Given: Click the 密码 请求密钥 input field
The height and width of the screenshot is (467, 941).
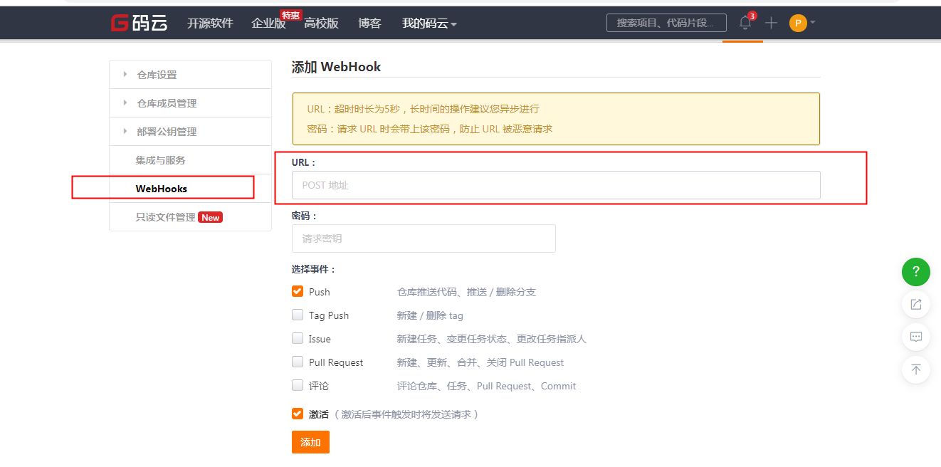Looking at the screenshot, I should pyautogui.click(x=424, y=238).
